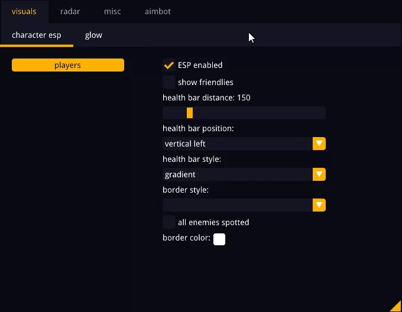Switch to the radar tab
402x312 pixels.
[x=70, y=11]
